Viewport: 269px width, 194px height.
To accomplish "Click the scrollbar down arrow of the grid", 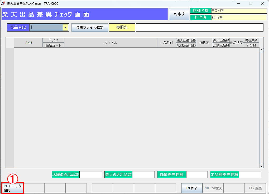I will pyautogui.click(x=262, y=166).
